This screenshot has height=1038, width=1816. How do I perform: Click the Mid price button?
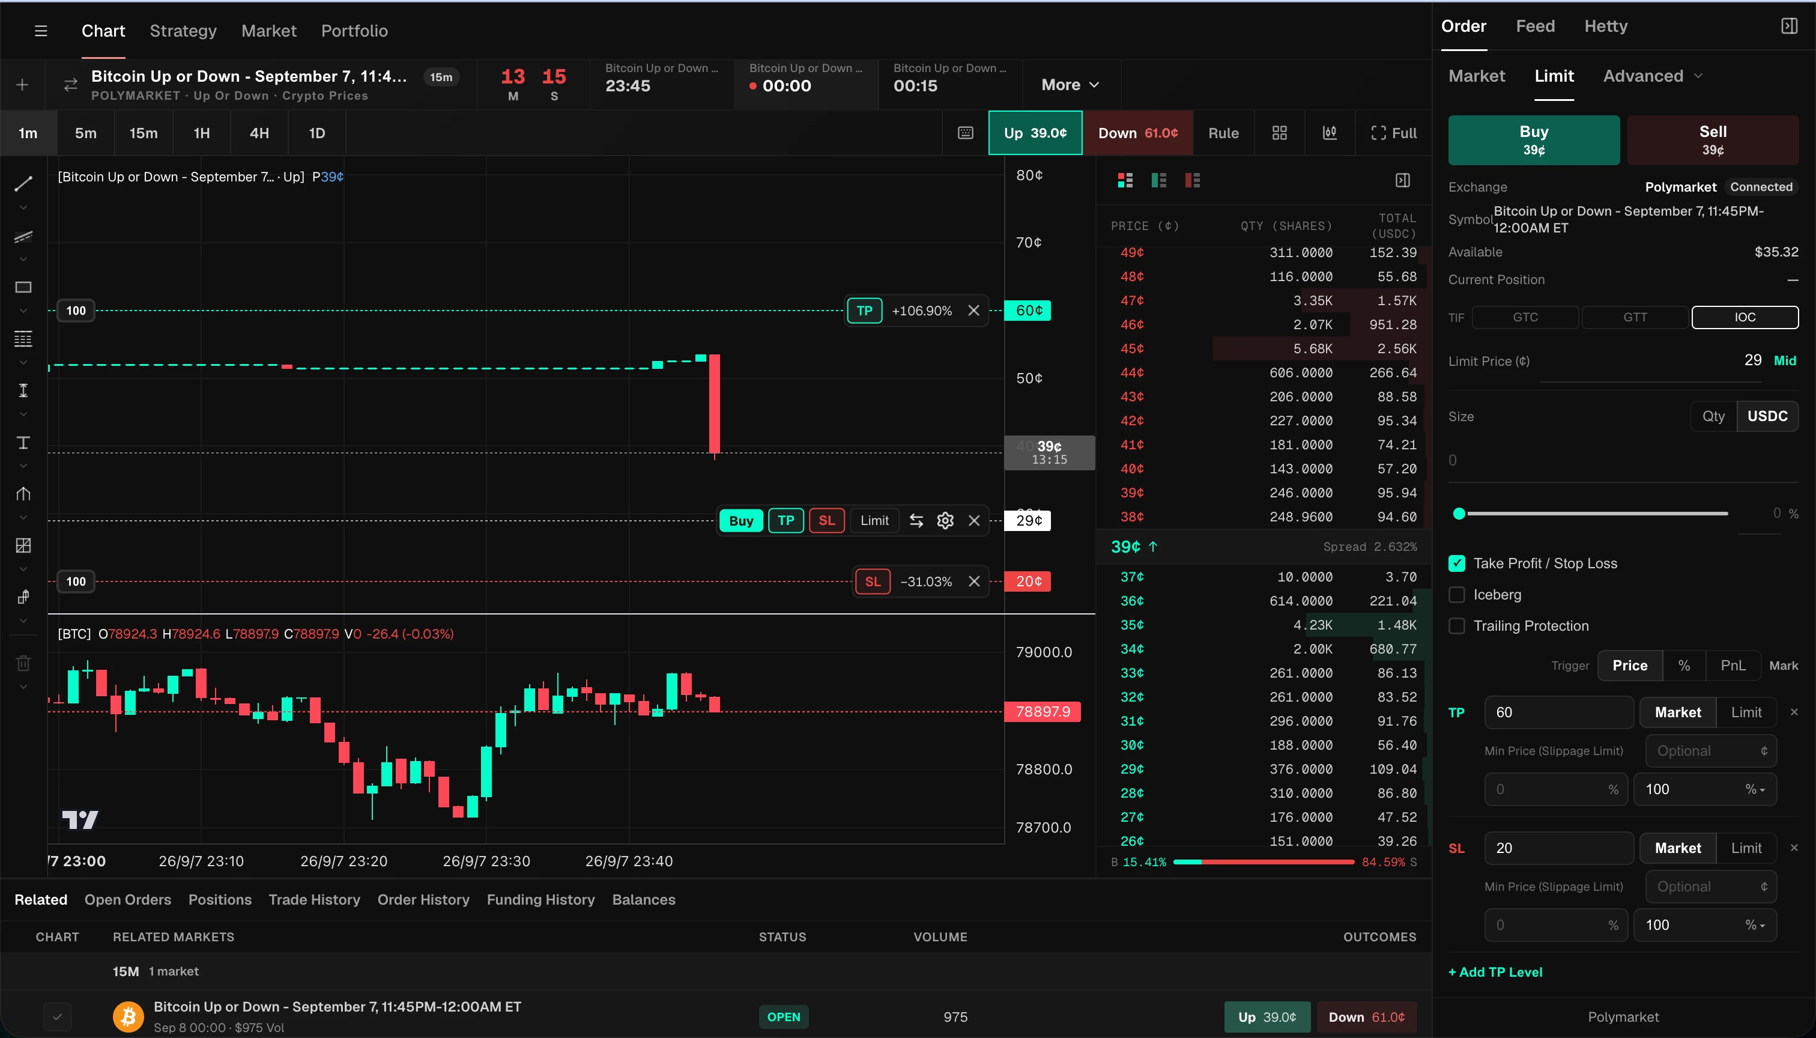pyautogui.click(x=1784, y=361)
